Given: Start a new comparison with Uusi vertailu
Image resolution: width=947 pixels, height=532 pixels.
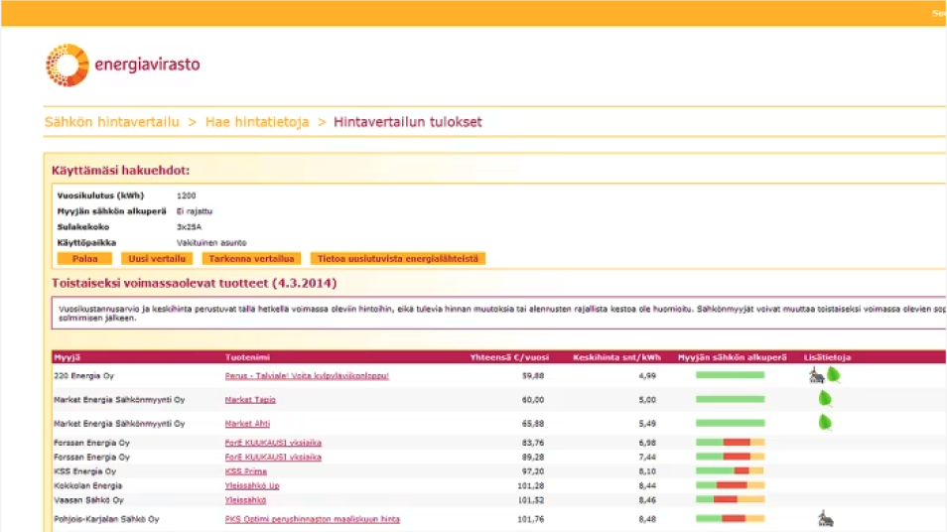Looking at the screenshot, I should [x=157, y=258].
